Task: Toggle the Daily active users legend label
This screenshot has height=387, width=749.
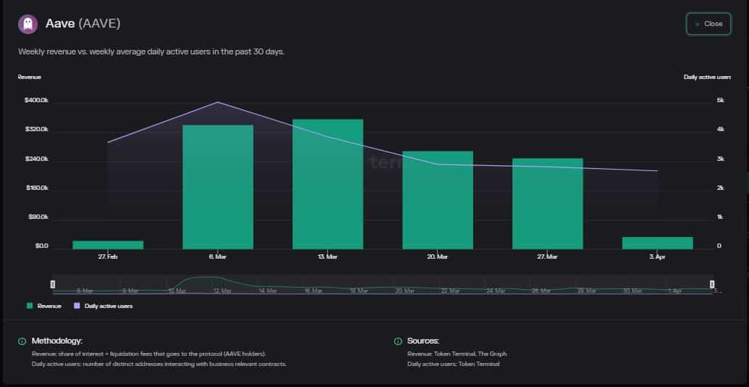Action: (x=108, y=306)
